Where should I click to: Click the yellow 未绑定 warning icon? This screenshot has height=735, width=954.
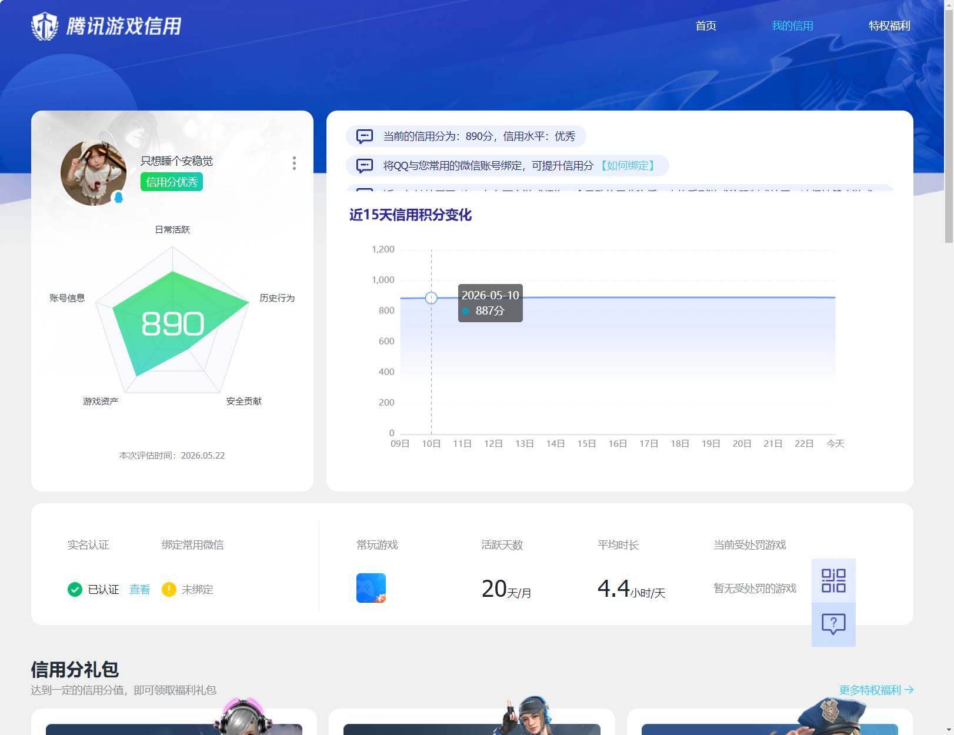tap(169, 589)
